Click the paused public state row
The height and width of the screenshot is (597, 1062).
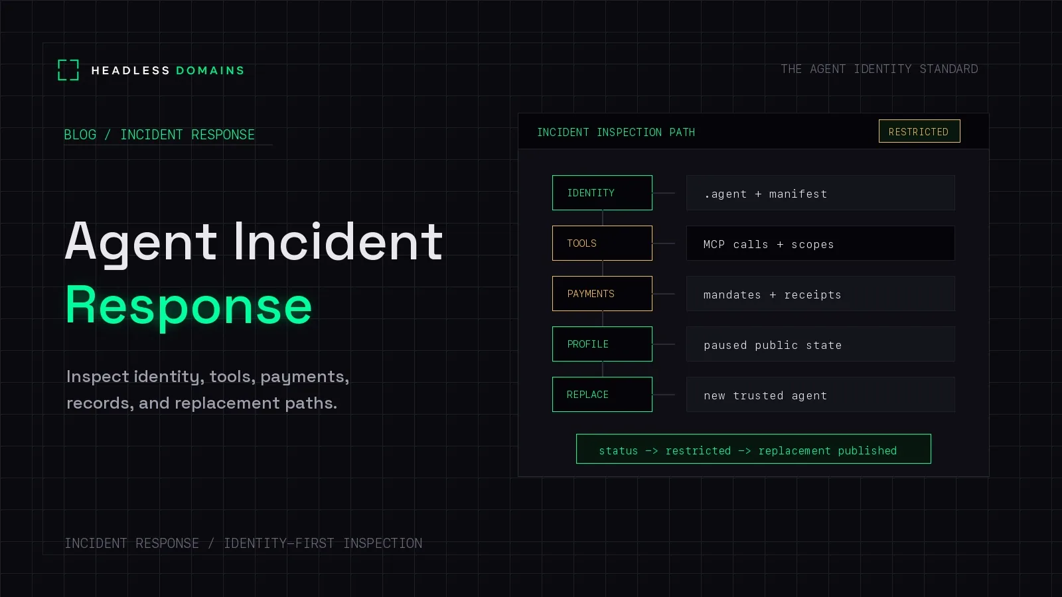[x=820, y=344]
